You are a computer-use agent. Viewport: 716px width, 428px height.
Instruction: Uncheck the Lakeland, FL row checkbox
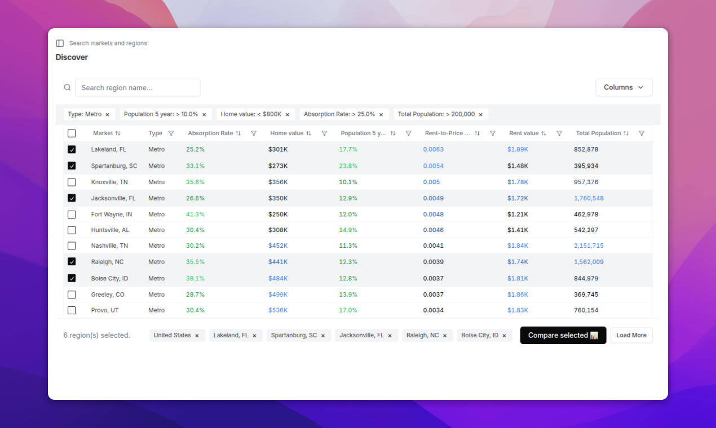[x=72, y=150]
